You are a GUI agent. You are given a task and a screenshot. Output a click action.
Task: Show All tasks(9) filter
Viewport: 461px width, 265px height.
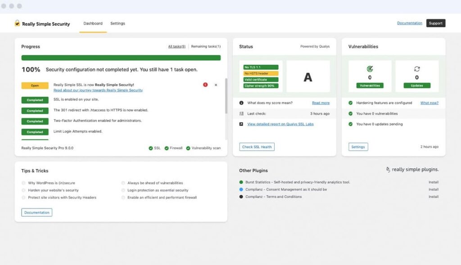176,46
